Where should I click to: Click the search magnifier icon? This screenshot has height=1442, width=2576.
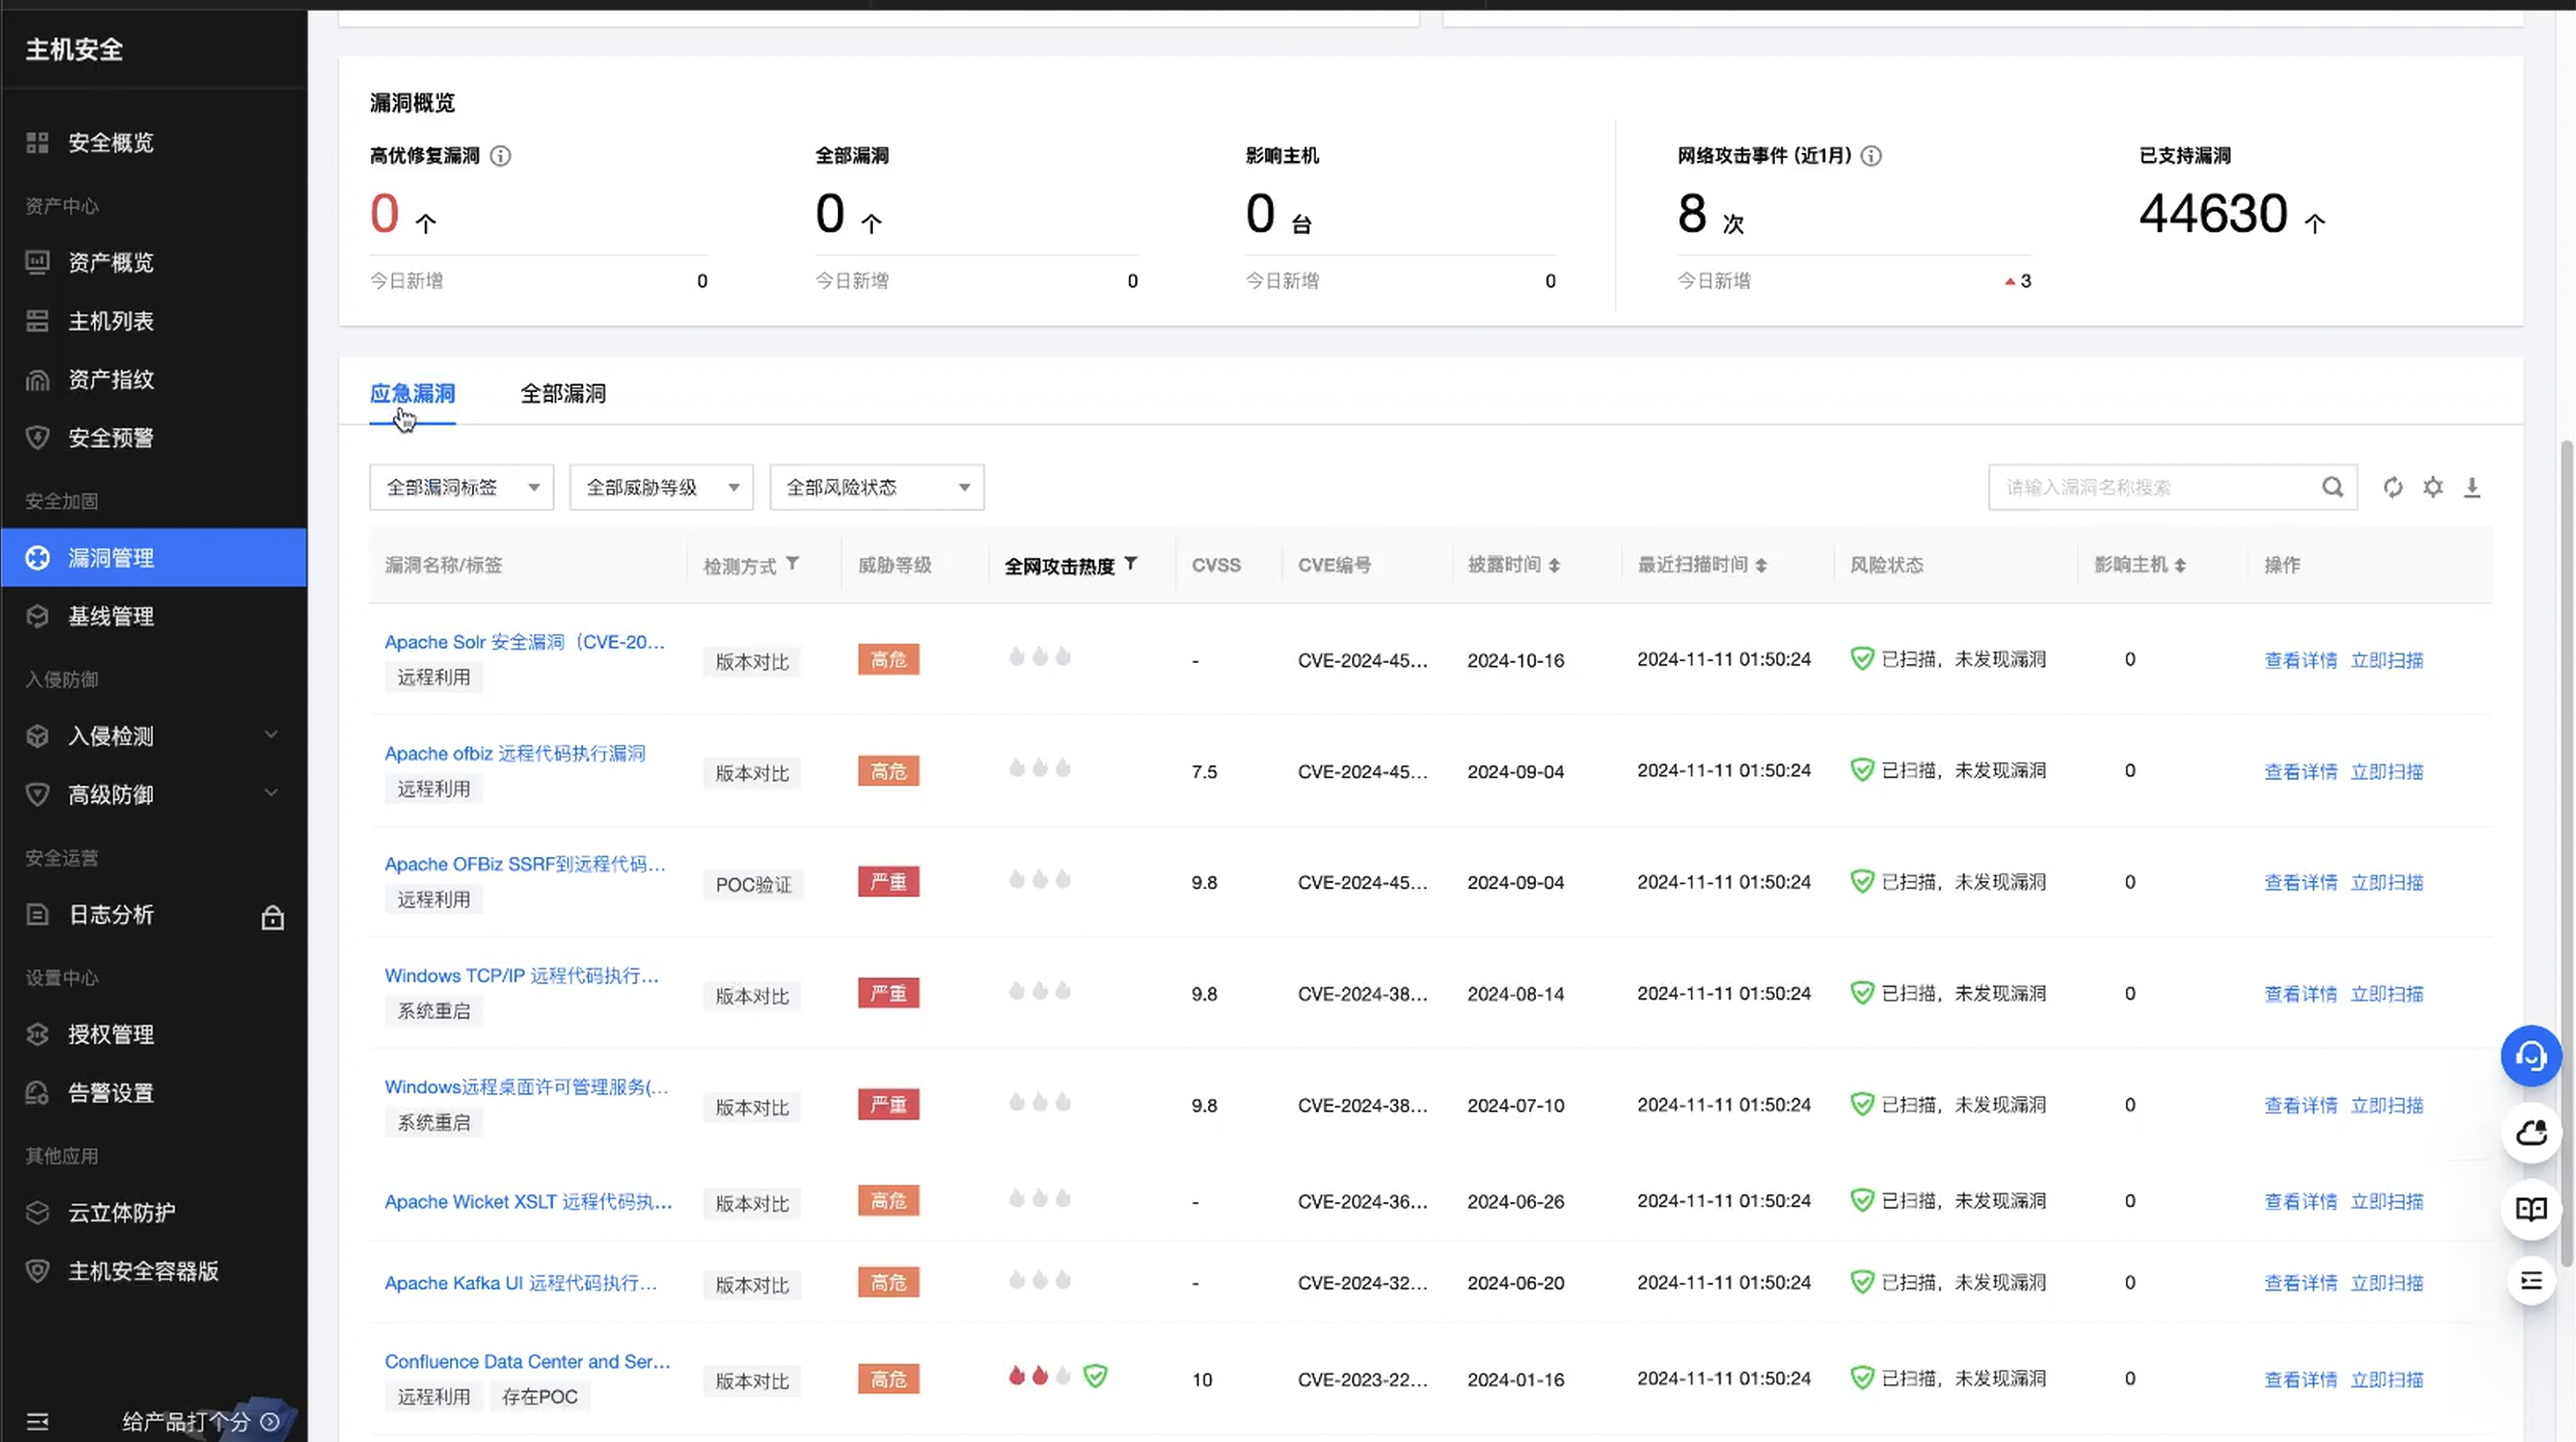2331,487
